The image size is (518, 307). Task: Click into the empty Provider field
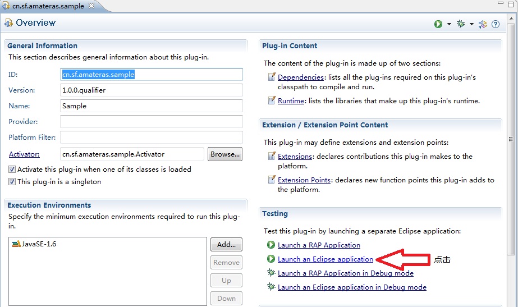[152, 122]
